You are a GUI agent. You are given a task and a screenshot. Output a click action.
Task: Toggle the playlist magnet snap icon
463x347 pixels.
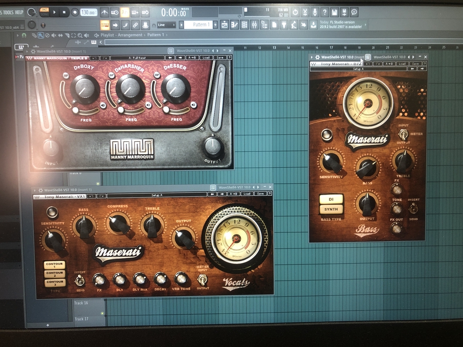pyautogui.click(x=24, y=35)
